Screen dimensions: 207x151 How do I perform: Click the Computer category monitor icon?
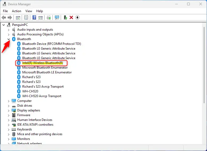14,101
